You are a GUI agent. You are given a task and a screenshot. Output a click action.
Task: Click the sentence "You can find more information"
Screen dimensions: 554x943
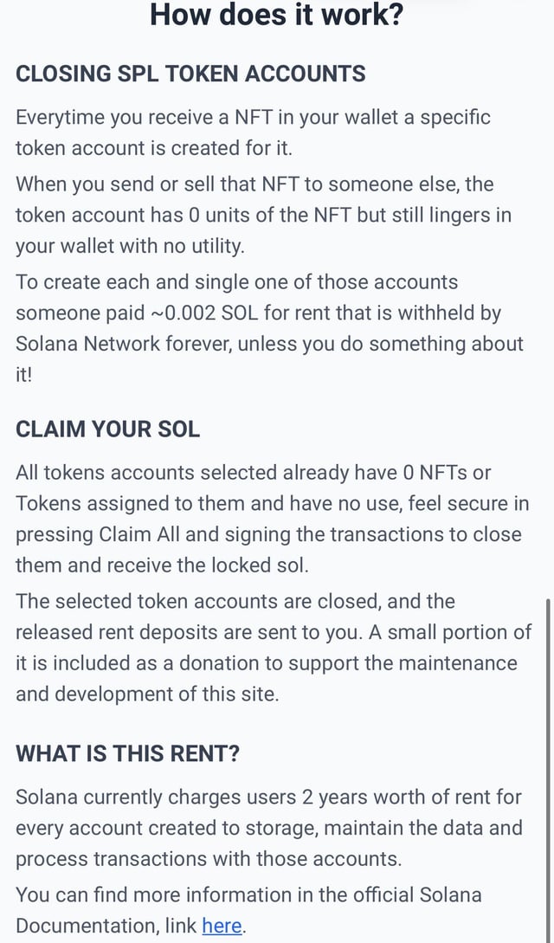coord(248,909)
